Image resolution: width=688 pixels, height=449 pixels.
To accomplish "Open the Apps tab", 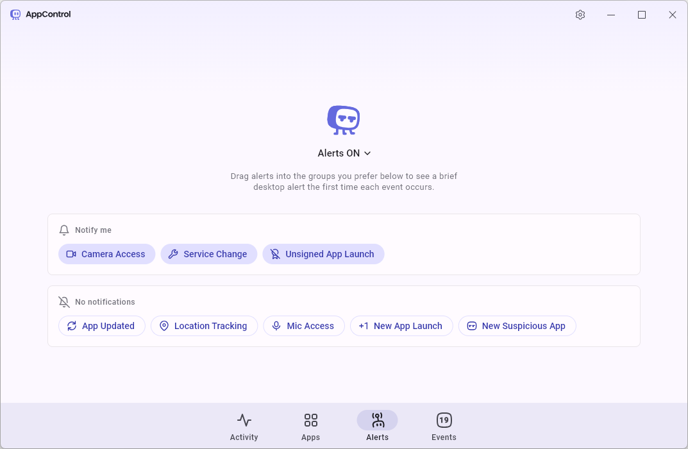I will [310, 427].
